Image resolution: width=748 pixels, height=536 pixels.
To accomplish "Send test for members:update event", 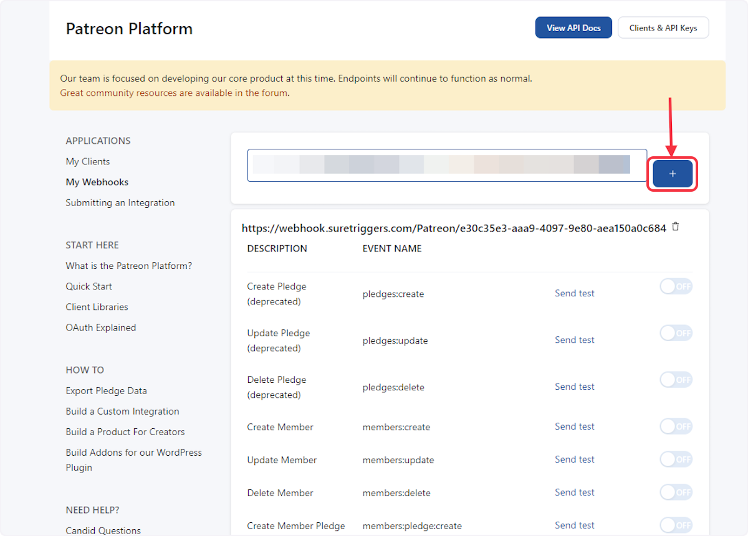I will tap(574, 459).
